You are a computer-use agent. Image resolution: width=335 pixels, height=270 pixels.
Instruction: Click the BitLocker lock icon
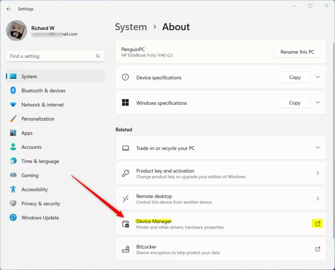(x=126, y=249)
